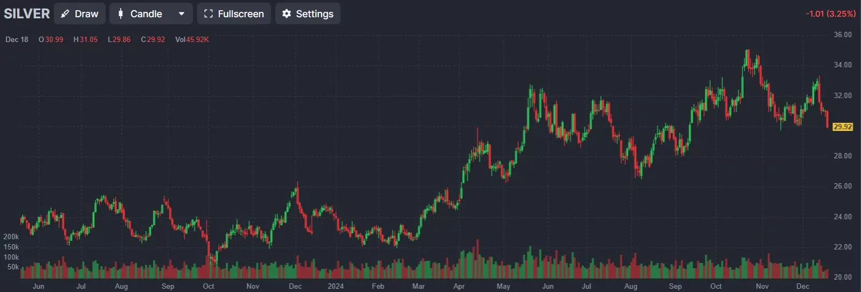Click the Settings gear icon

pos(287,14)
